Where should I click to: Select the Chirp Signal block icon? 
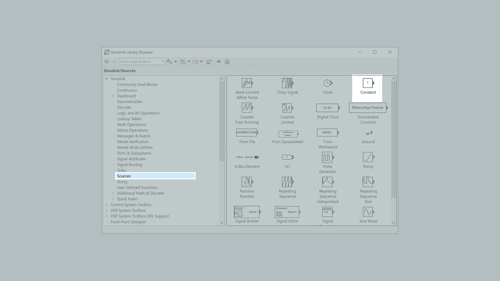pos(287,83)
